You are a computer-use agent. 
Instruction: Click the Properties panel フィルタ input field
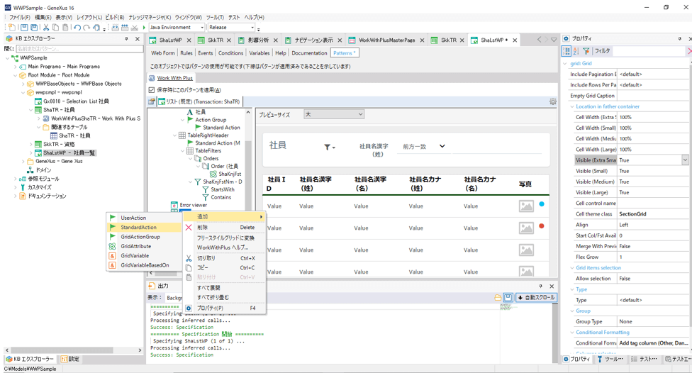[649, 51]
